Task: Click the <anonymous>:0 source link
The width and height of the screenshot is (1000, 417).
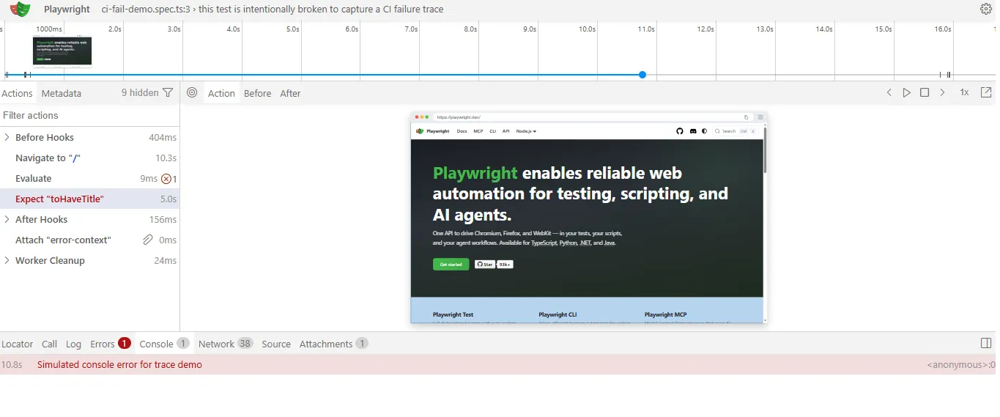Action: click(961, 365)
